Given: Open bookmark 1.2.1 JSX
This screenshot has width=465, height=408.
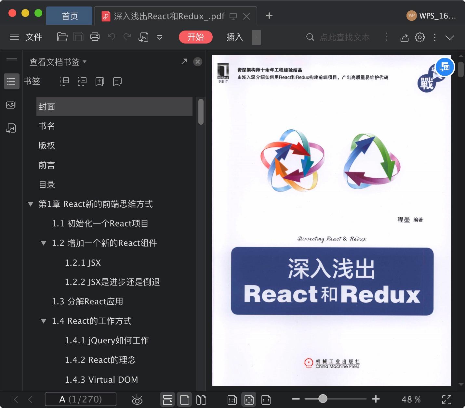Looking at the screenshot, I should pyautogui.click(x=83, y=262).
